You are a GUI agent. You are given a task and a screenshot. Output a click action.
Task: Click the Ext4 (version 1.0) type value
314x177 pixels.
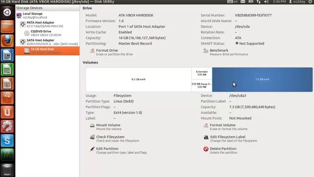click(x=128, y=113)
